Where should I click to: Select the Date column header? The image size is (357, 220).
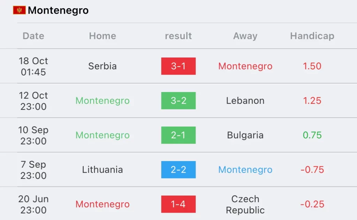click(33, 36)
